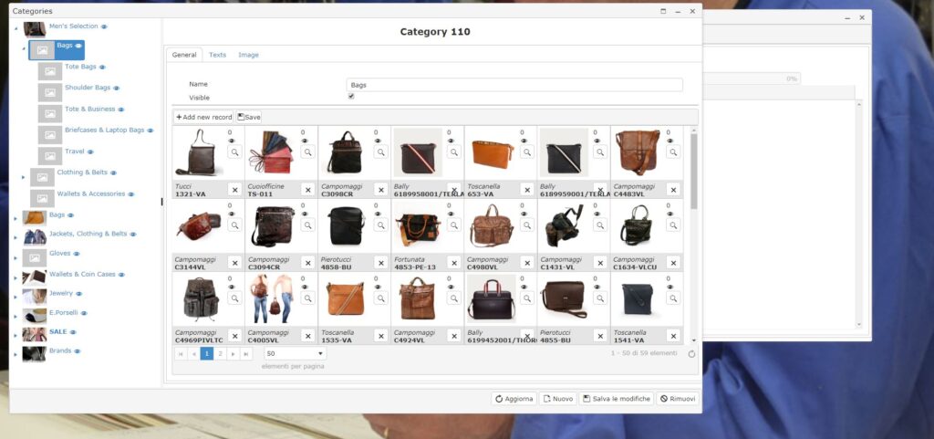Viewport: 934px width, 439px height.
Task: Remove Campomaggi C3144VL with X button
Action: click(x=234, y=263)
